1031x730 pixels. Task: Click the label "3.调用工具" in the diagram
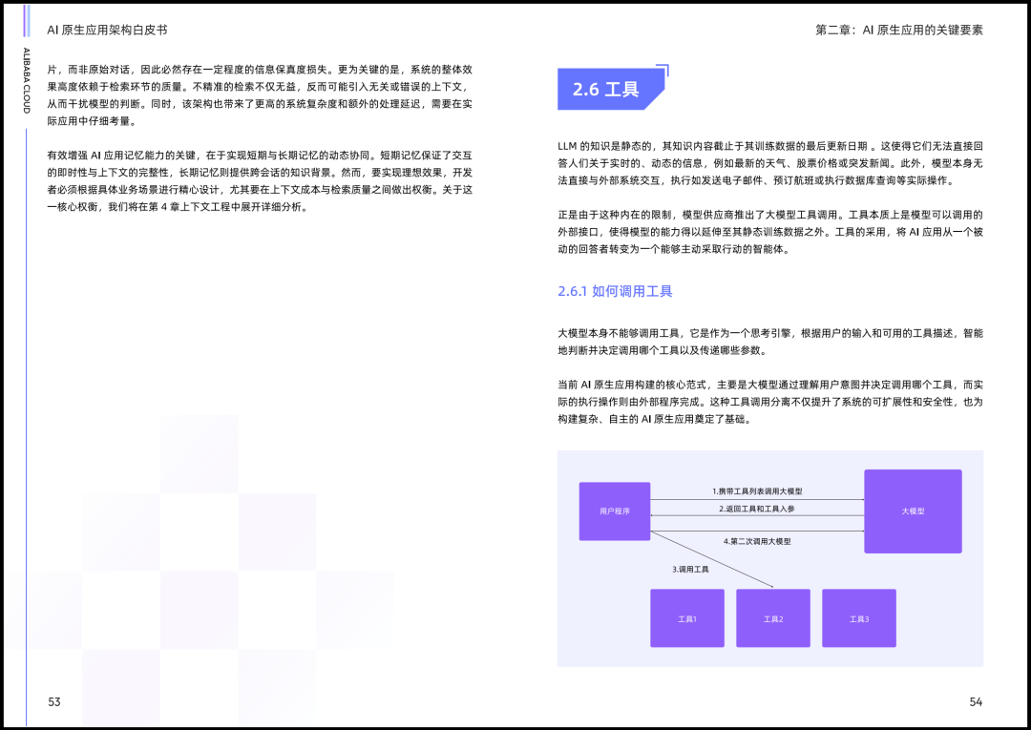[x=690, y=569]
